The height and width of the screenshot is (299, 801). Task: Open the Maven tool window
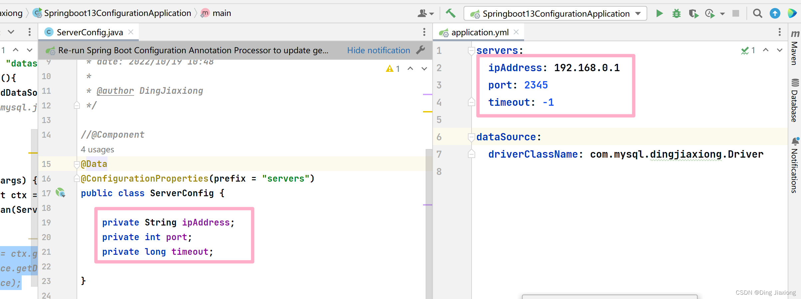(x=795, y=48)
